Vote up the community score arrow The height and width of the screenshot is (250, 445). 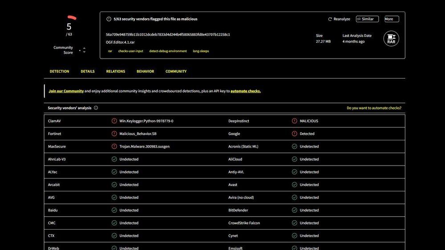click(x=84, y=48)
